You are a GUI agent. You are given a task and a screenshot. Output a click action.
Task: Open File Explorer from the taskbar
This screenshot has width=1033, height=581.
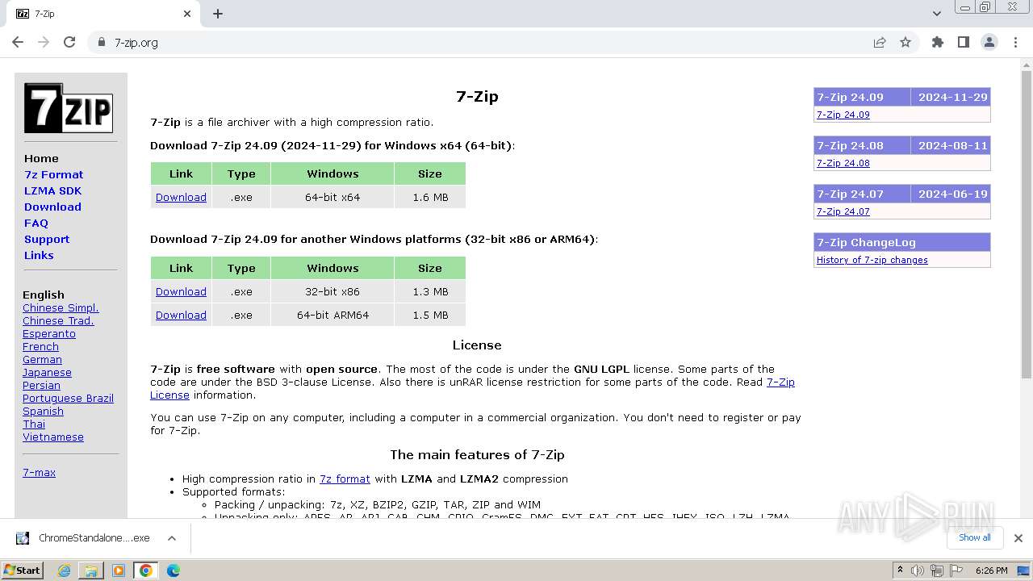(91, 571)
